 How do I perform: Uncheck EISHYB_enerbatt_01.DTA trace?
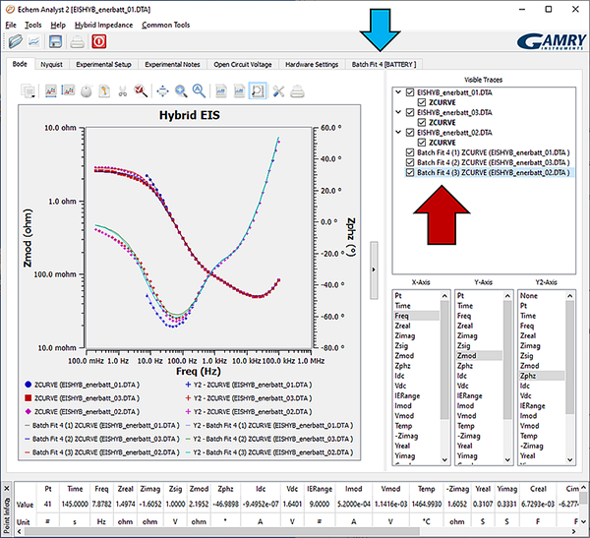click(x=410, y=92)
